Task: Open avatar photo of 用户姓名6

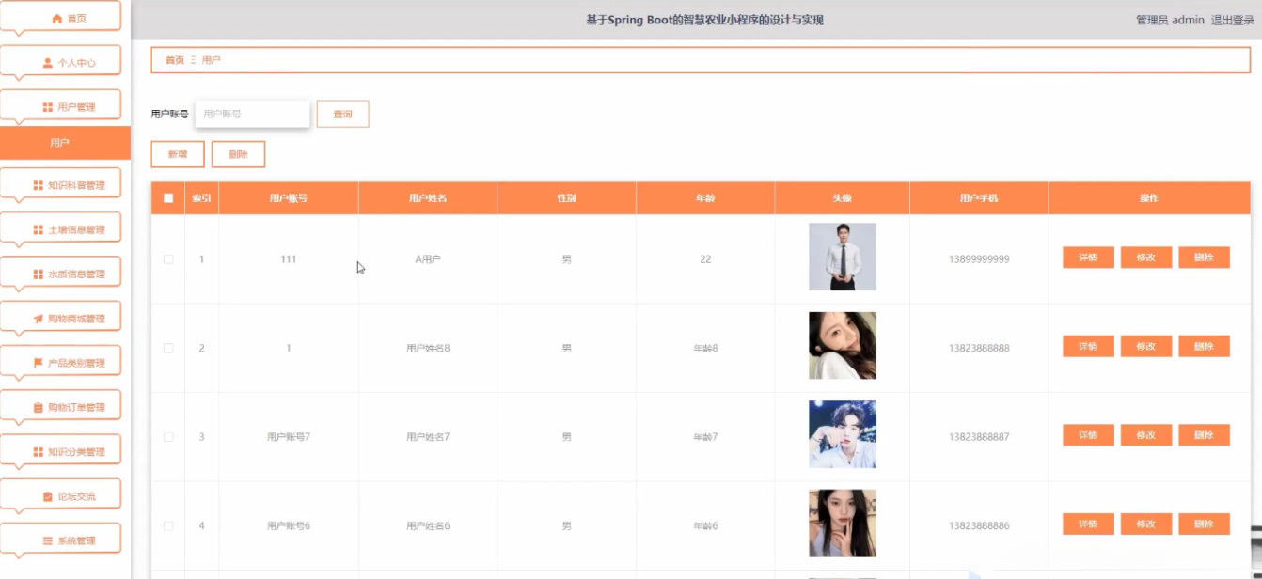Action: click(x=843, y=524)
